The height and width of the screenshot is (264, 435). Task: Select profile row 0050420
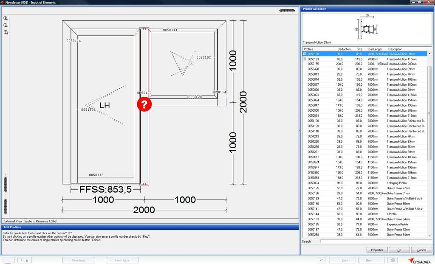pyautogui.click(x=365, y=69)
